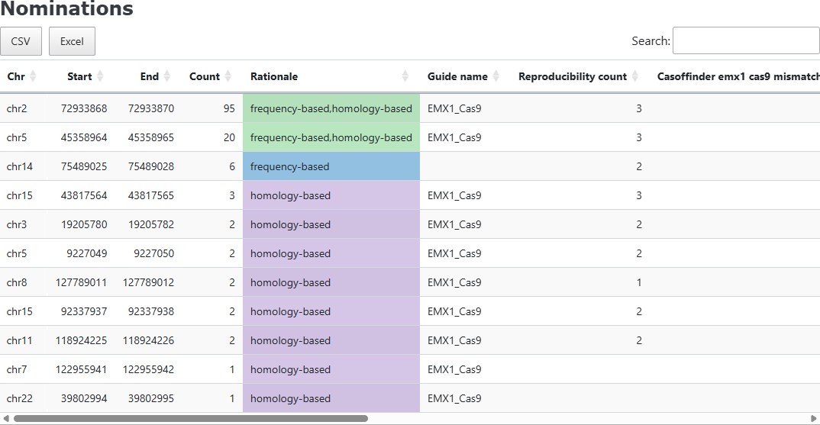This screenshot has height=425, width=820.
Task: Select start value 39802994
Action: tap(84, 399)
